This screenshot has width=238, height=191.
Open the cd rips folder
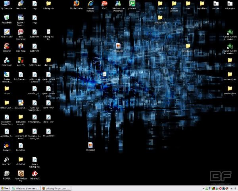tap(6, 90)
